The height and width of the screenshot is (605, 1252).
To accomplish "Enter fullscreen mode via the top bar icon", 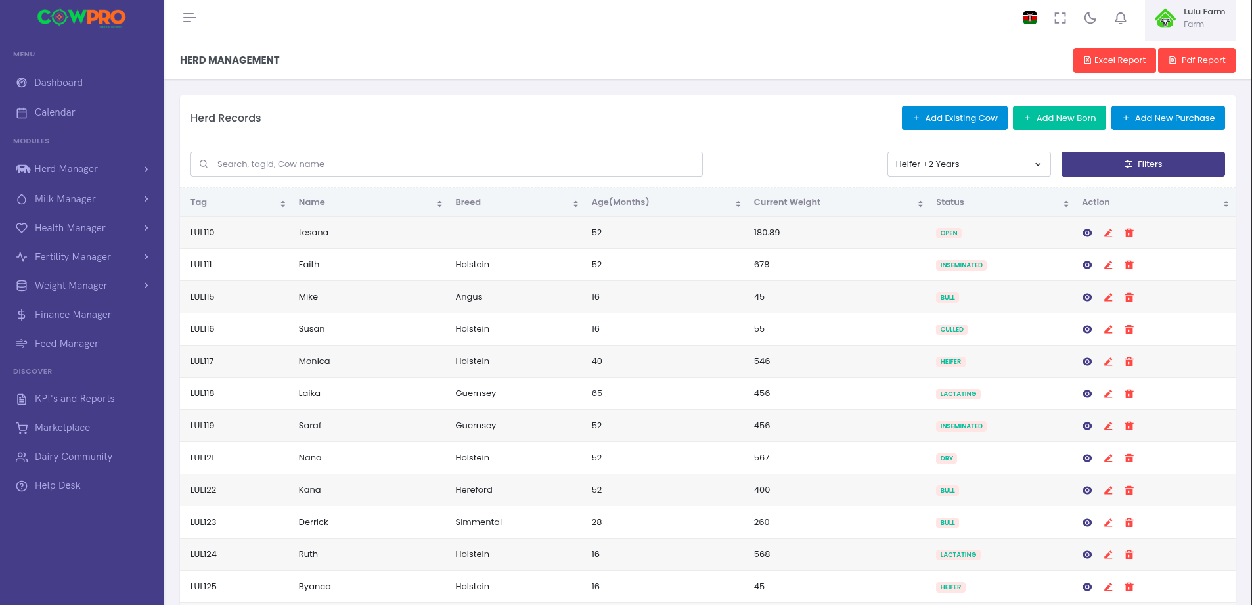I will point(1060,18).
